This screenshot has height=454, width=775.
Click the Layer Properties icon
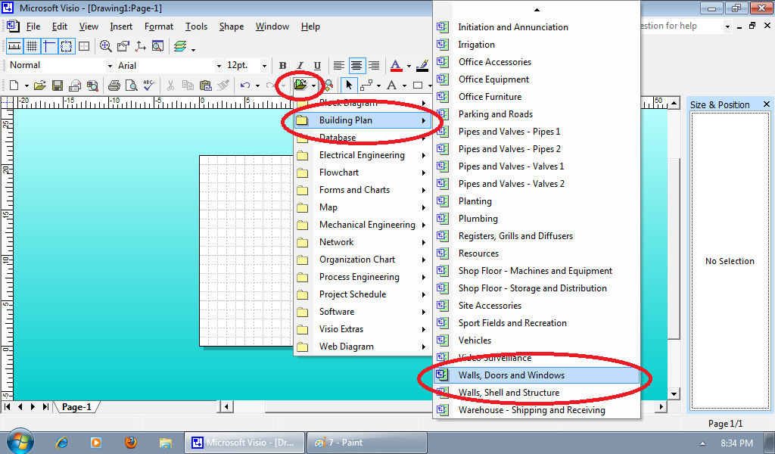(x=180, y=46)
